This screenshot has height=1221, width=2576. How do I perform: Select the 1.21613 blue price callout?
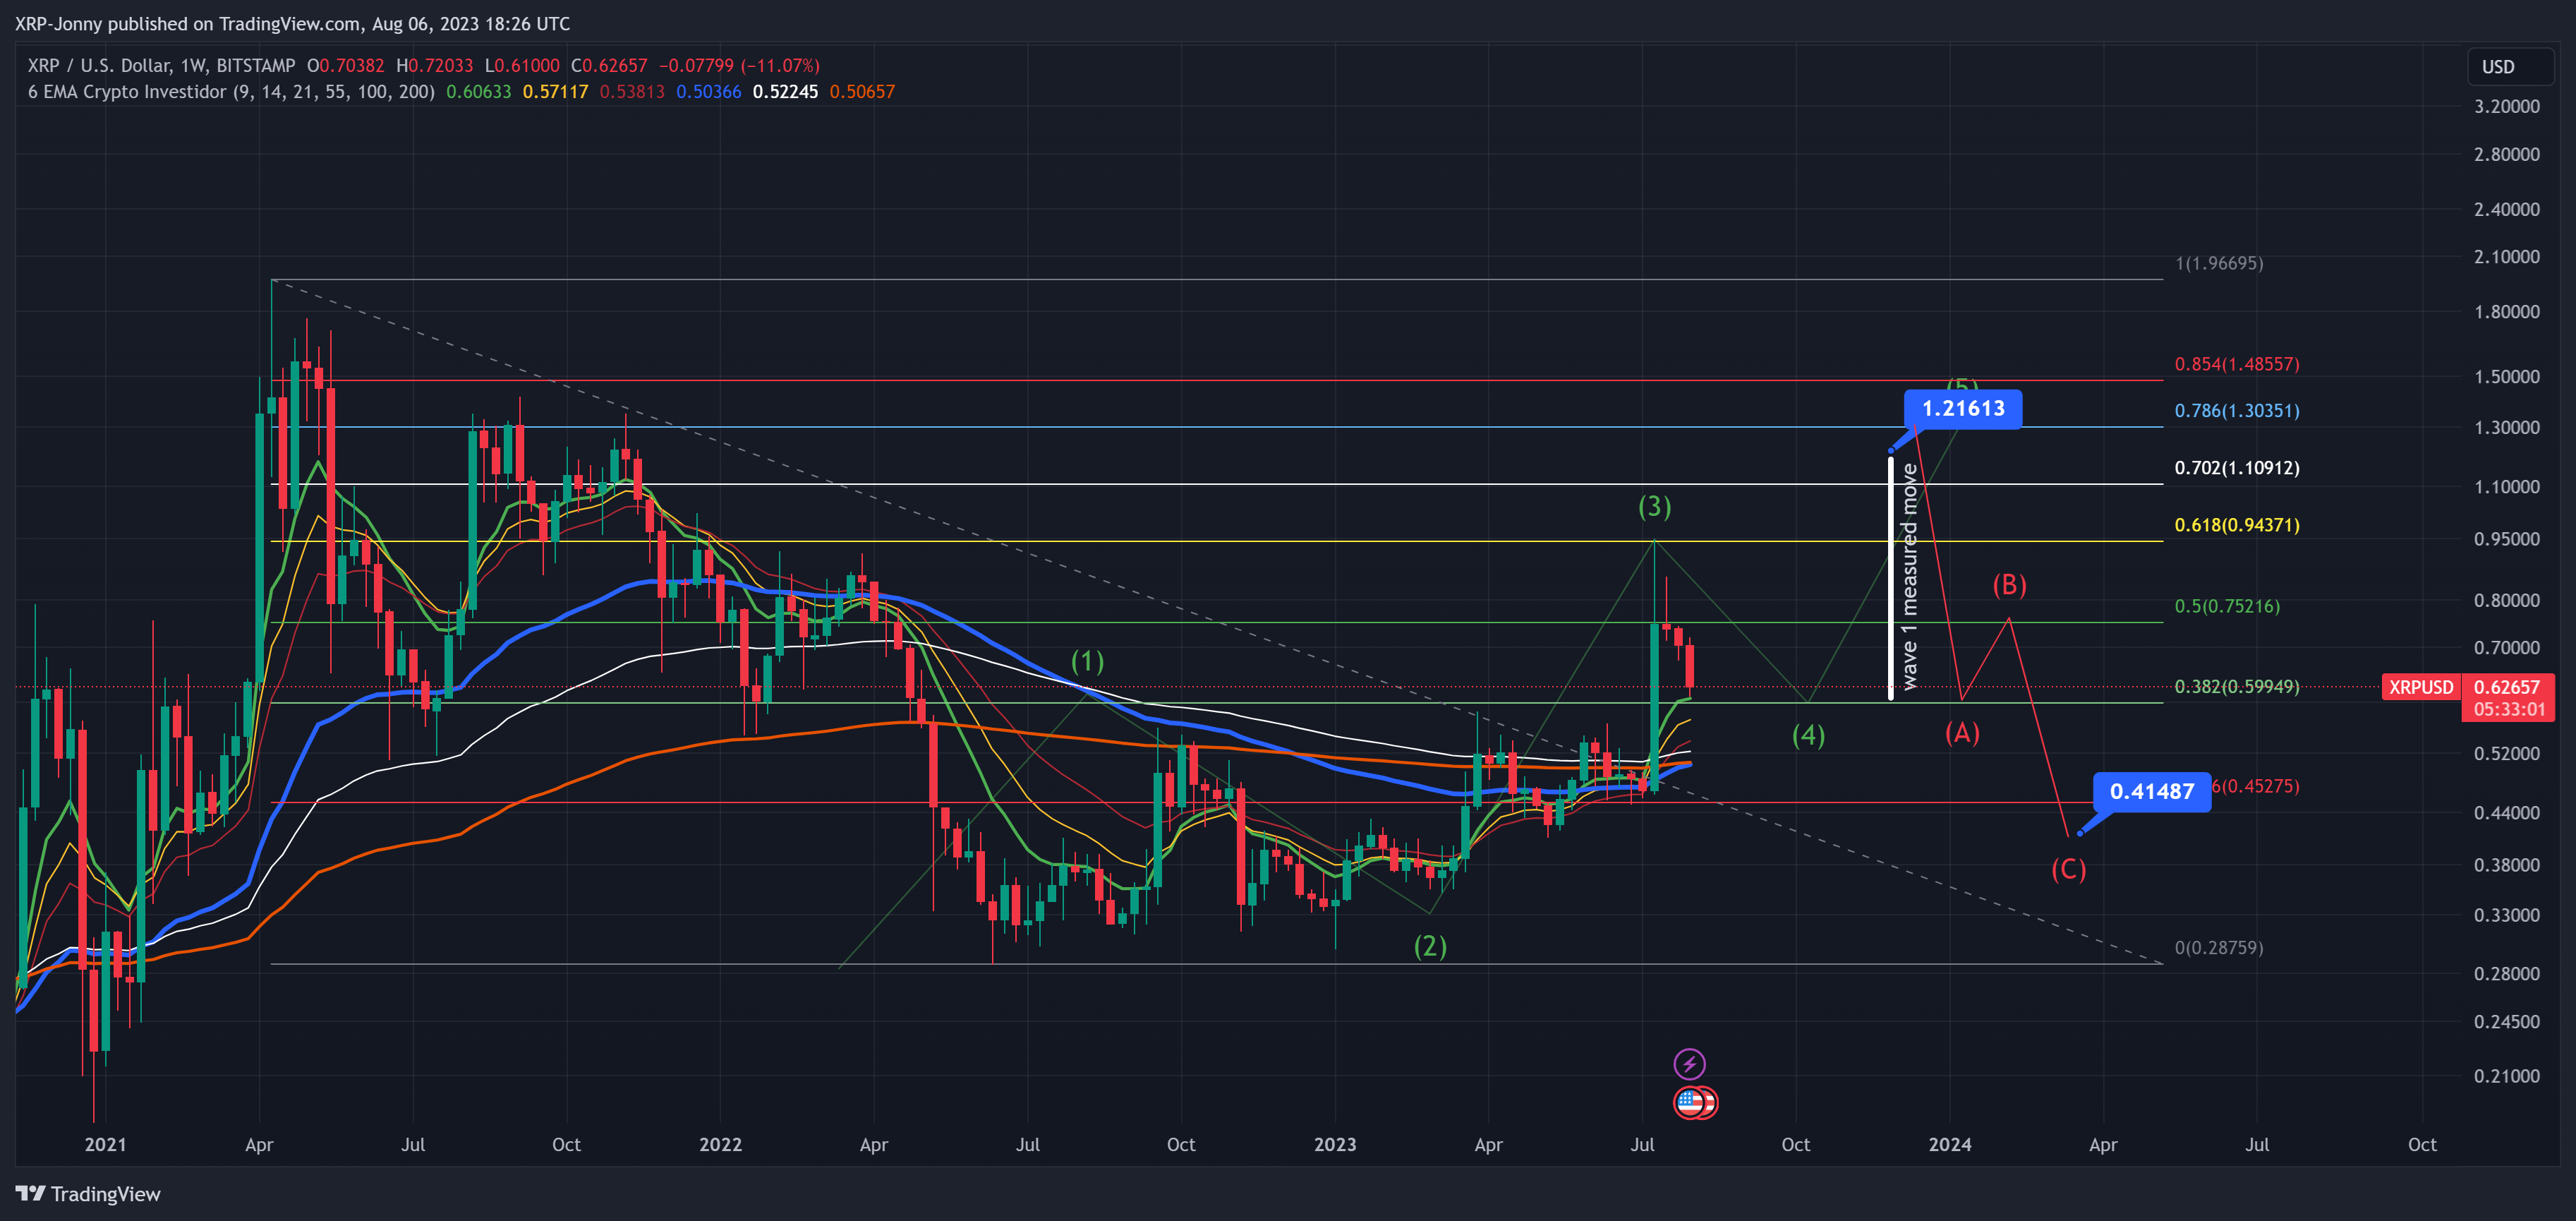[x=1962, y=408]
